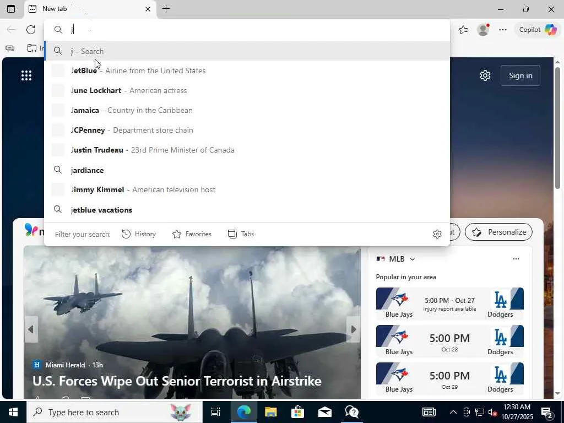Screen dimensions: 564x423
Task: Open Blue Jays vs Dodgers Oct 29 game
Action: [x=449, y=378]
